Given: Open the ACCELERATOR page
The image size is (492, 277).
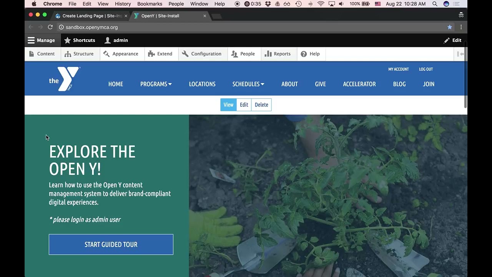Looking at the screenshot, I should (x=359, y=84).
